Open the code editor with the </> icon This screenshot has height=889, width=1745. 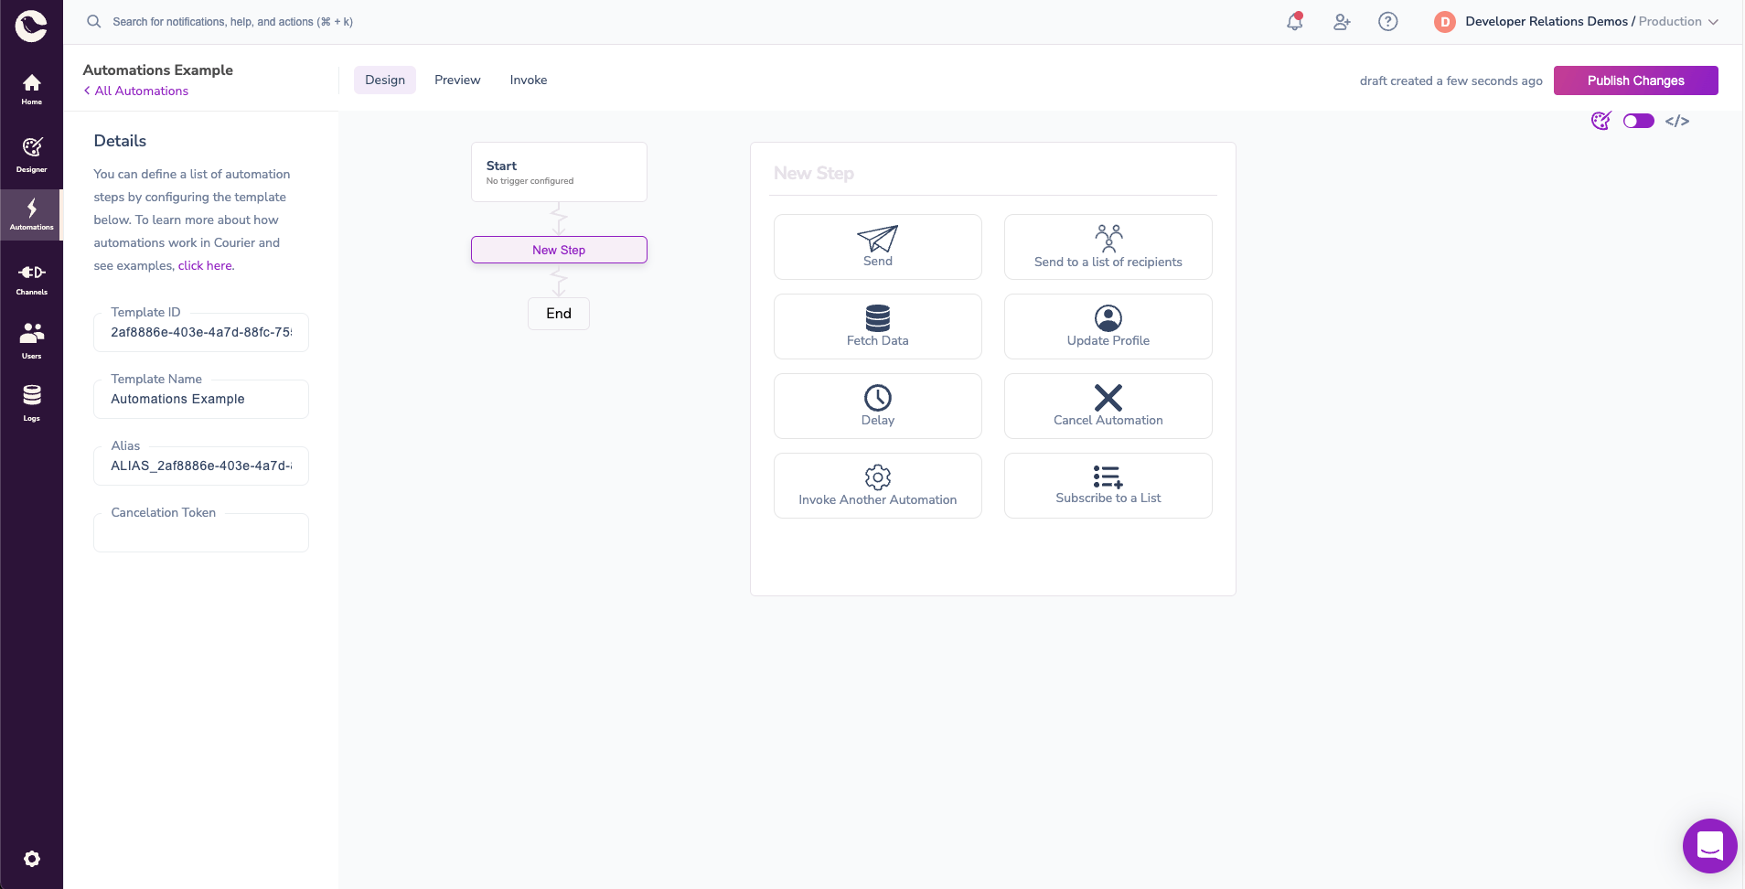(1677, 121)
